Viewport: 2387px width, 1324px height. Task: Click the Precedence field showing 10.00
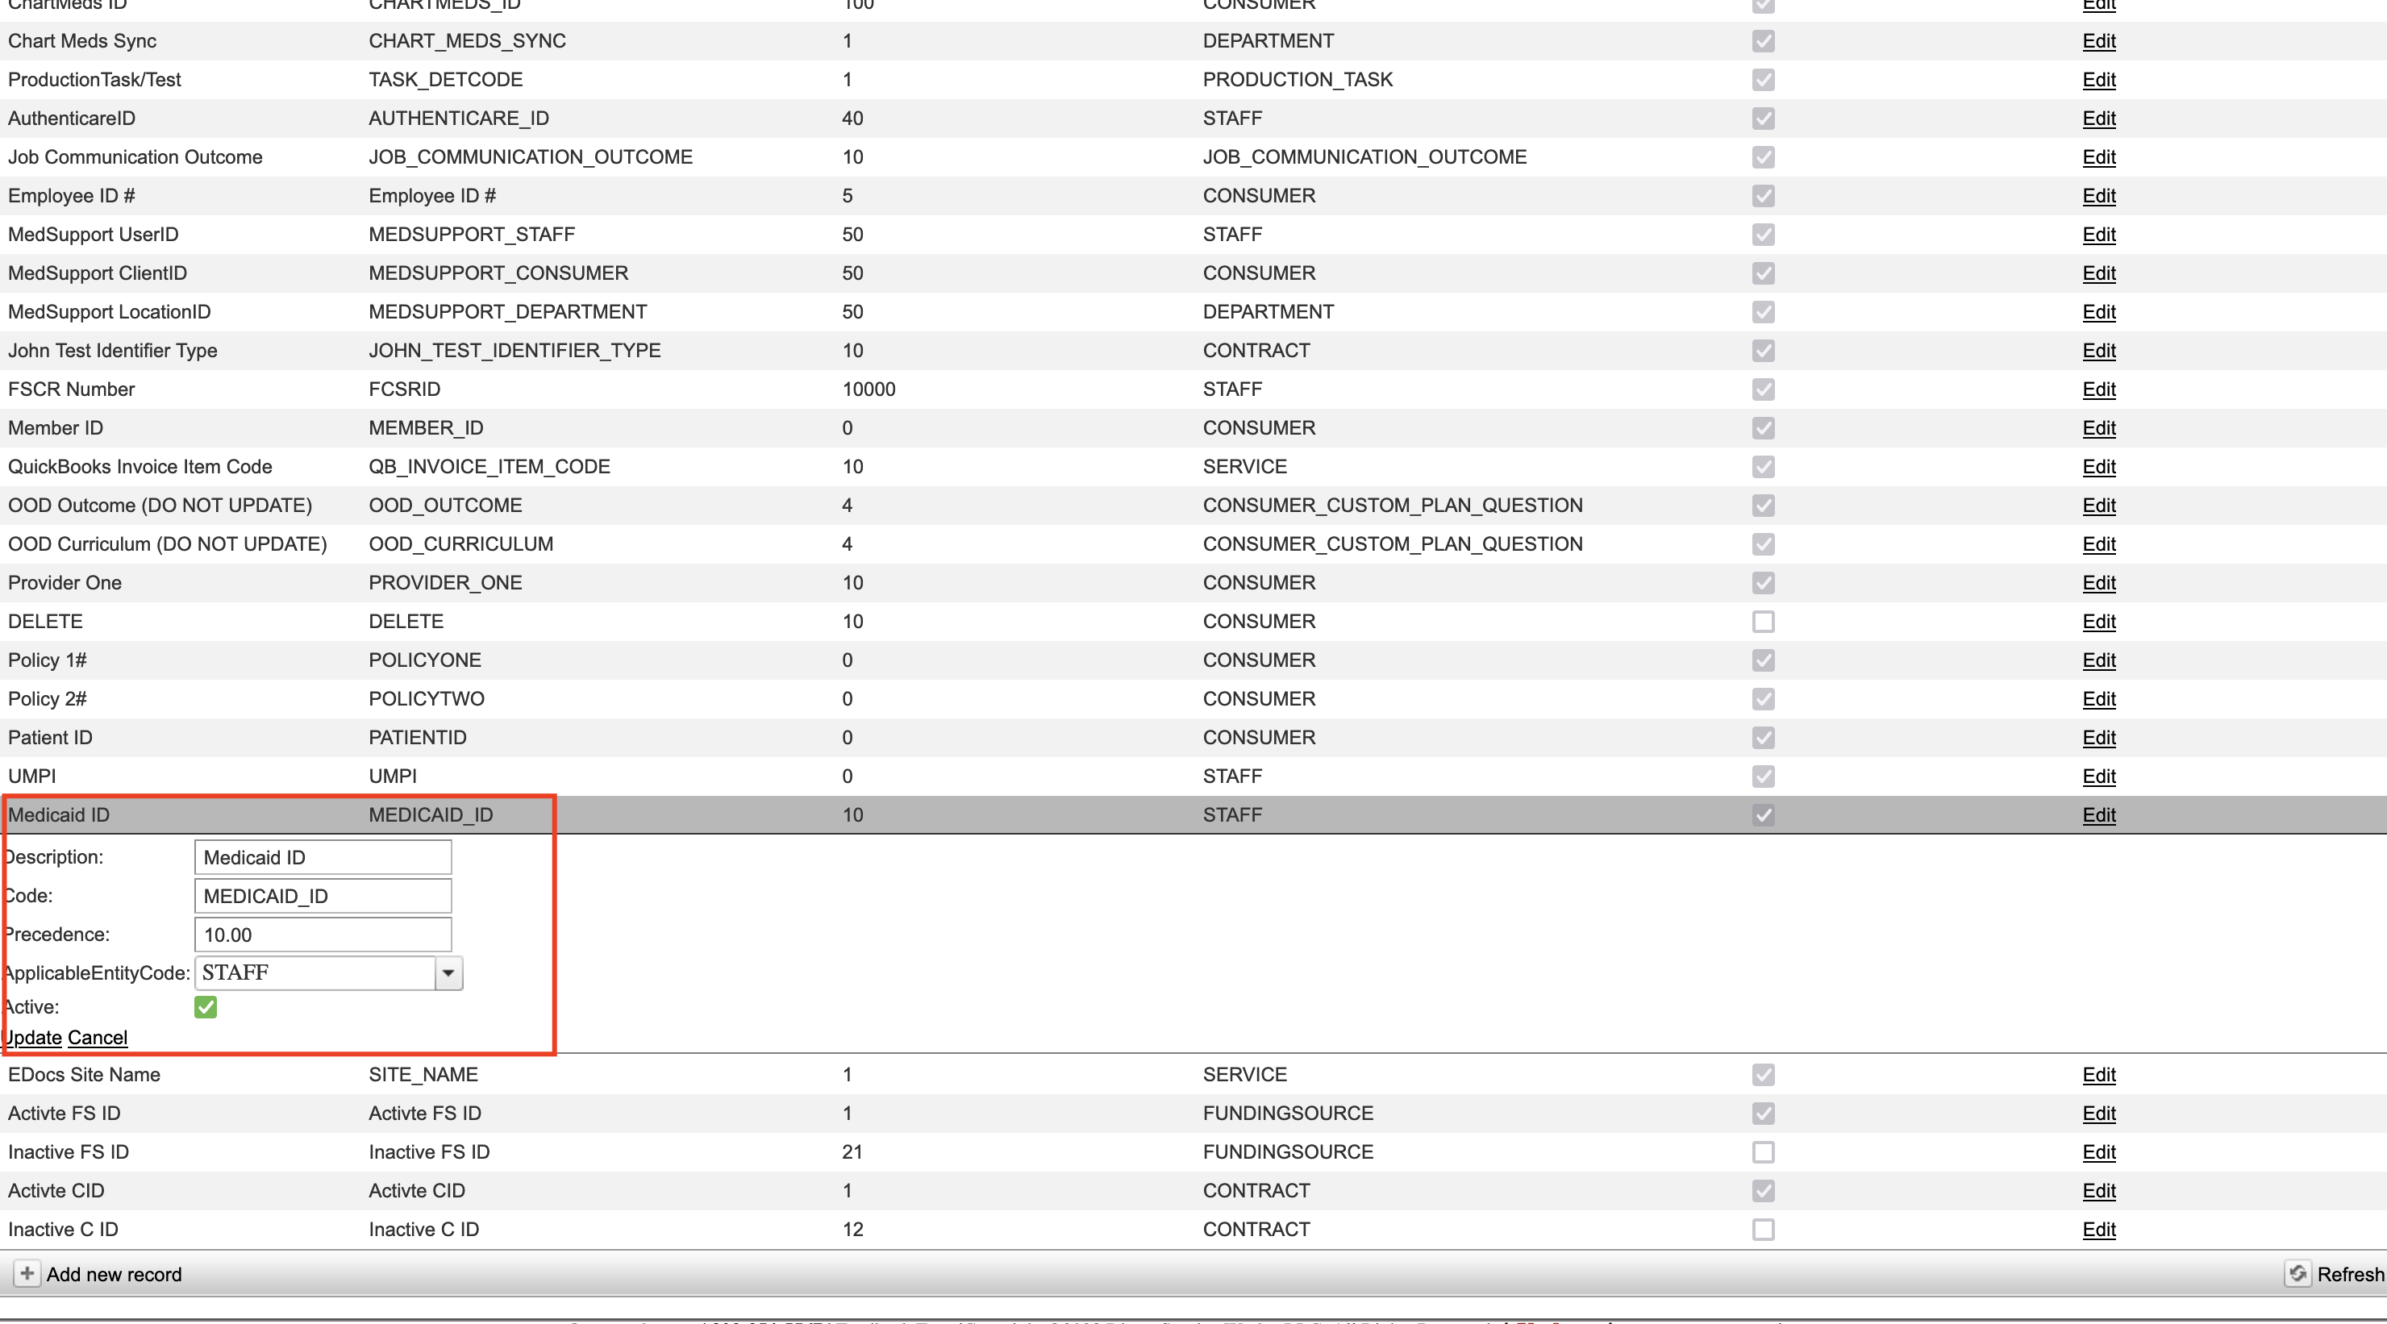[323, 934]
